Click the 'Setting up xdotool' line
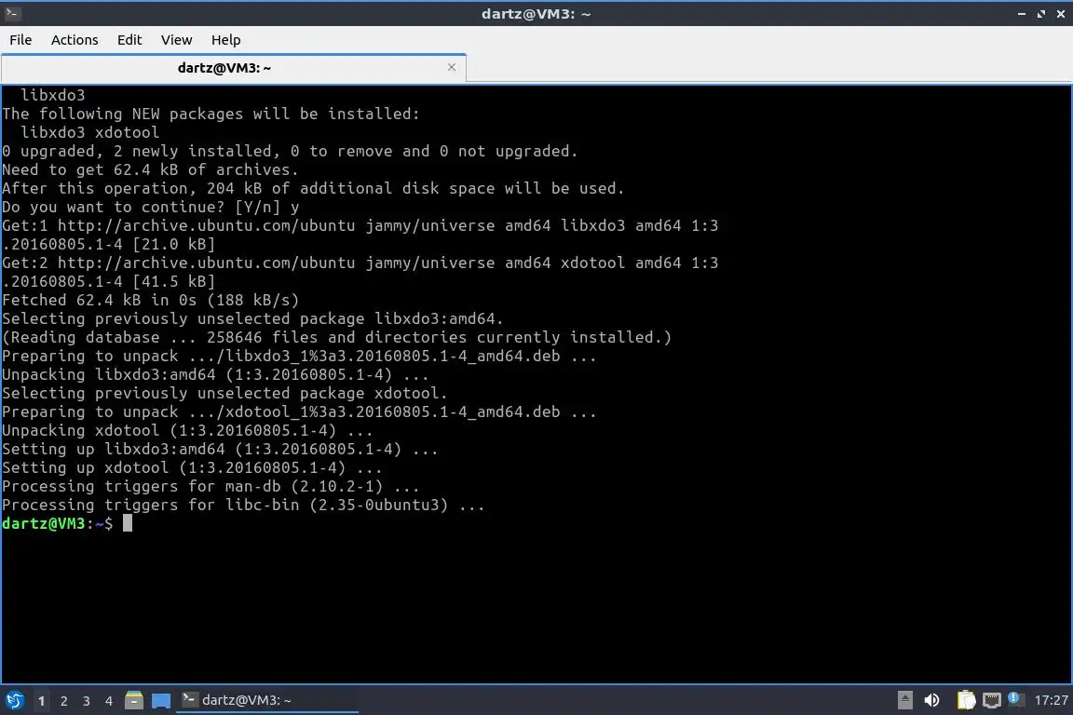The width and height of the screenshot is (1073, 715). click(192, 467)
